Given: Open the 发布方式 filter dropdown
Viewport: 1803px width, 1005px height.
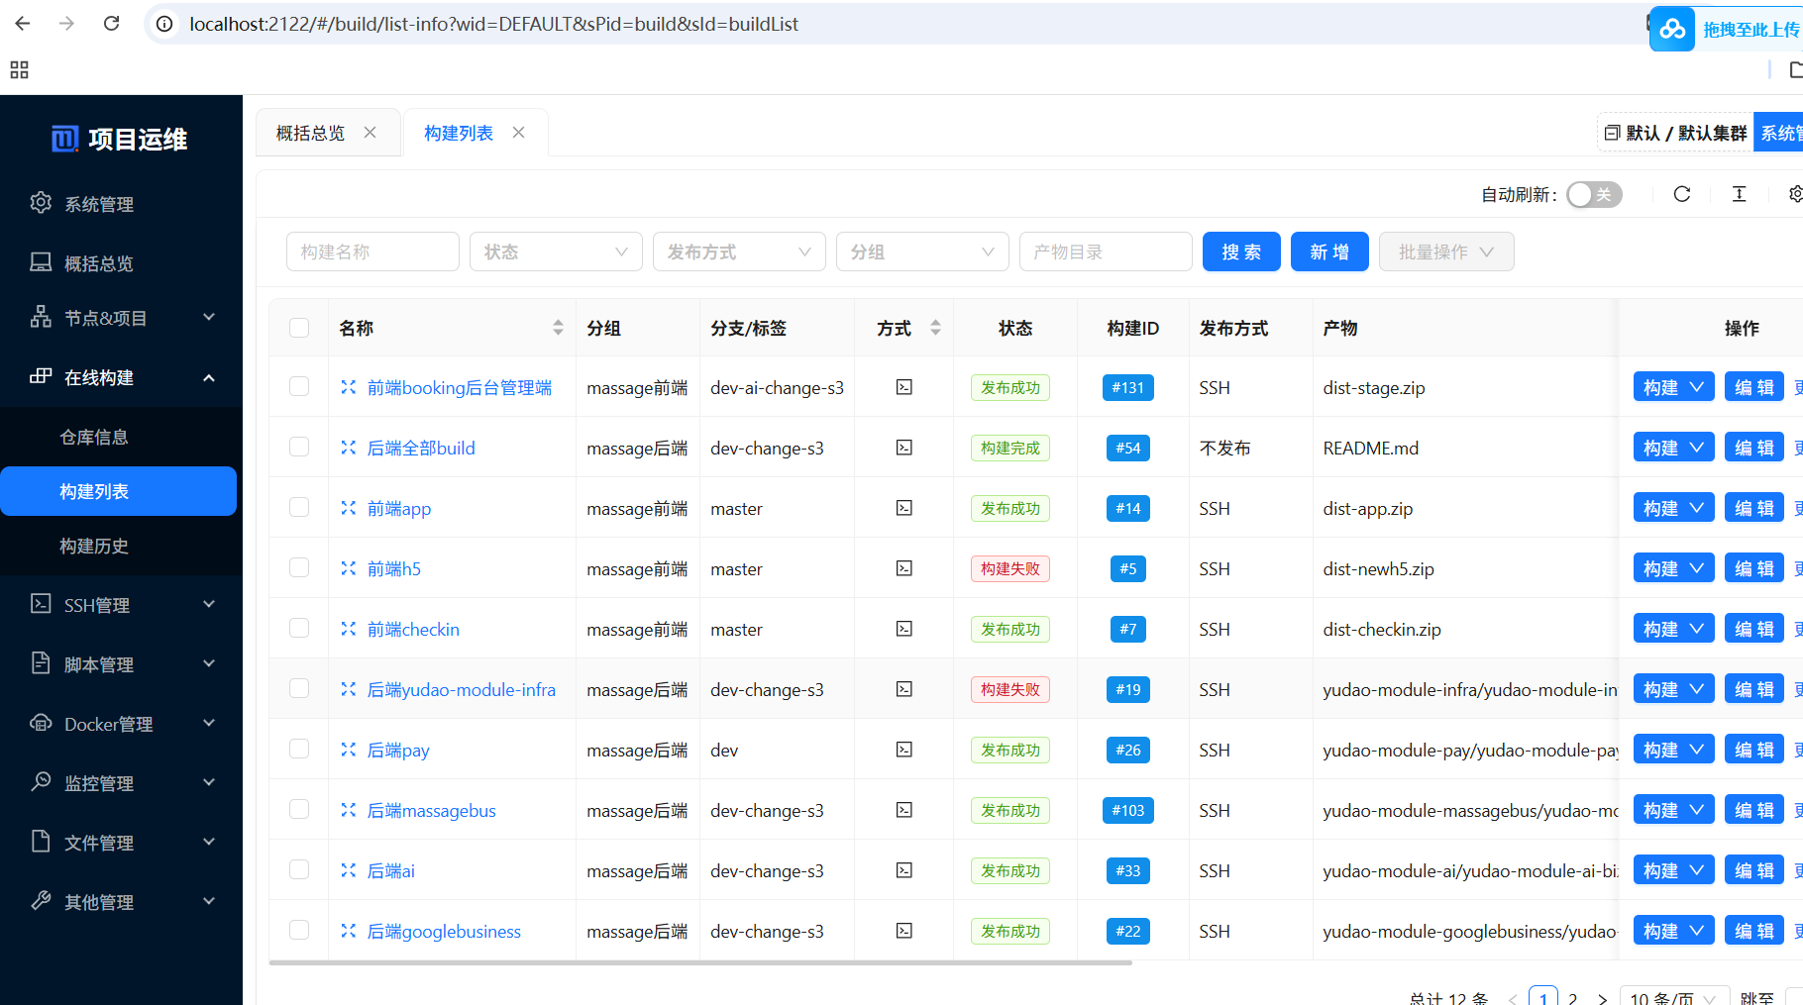Looking at the screenshot, I should coord(739,251).
